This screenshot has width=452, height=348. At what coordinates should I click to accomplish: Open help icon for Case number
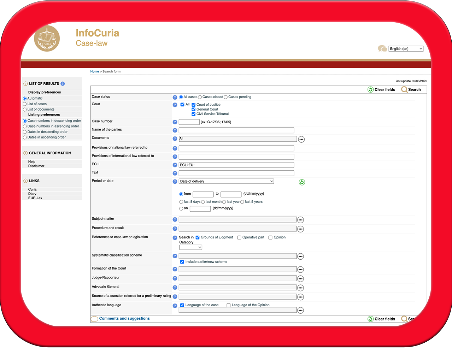[x=175, y=122]
